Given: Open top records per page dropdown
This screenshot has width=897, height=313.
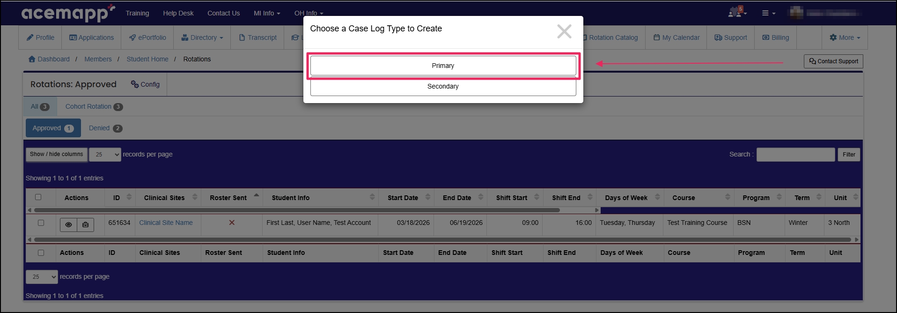Looking at the screenshot, I should (x=105, y=154).
